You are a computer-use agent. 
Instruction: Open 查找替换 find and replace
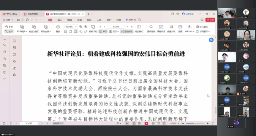(151, 27)
